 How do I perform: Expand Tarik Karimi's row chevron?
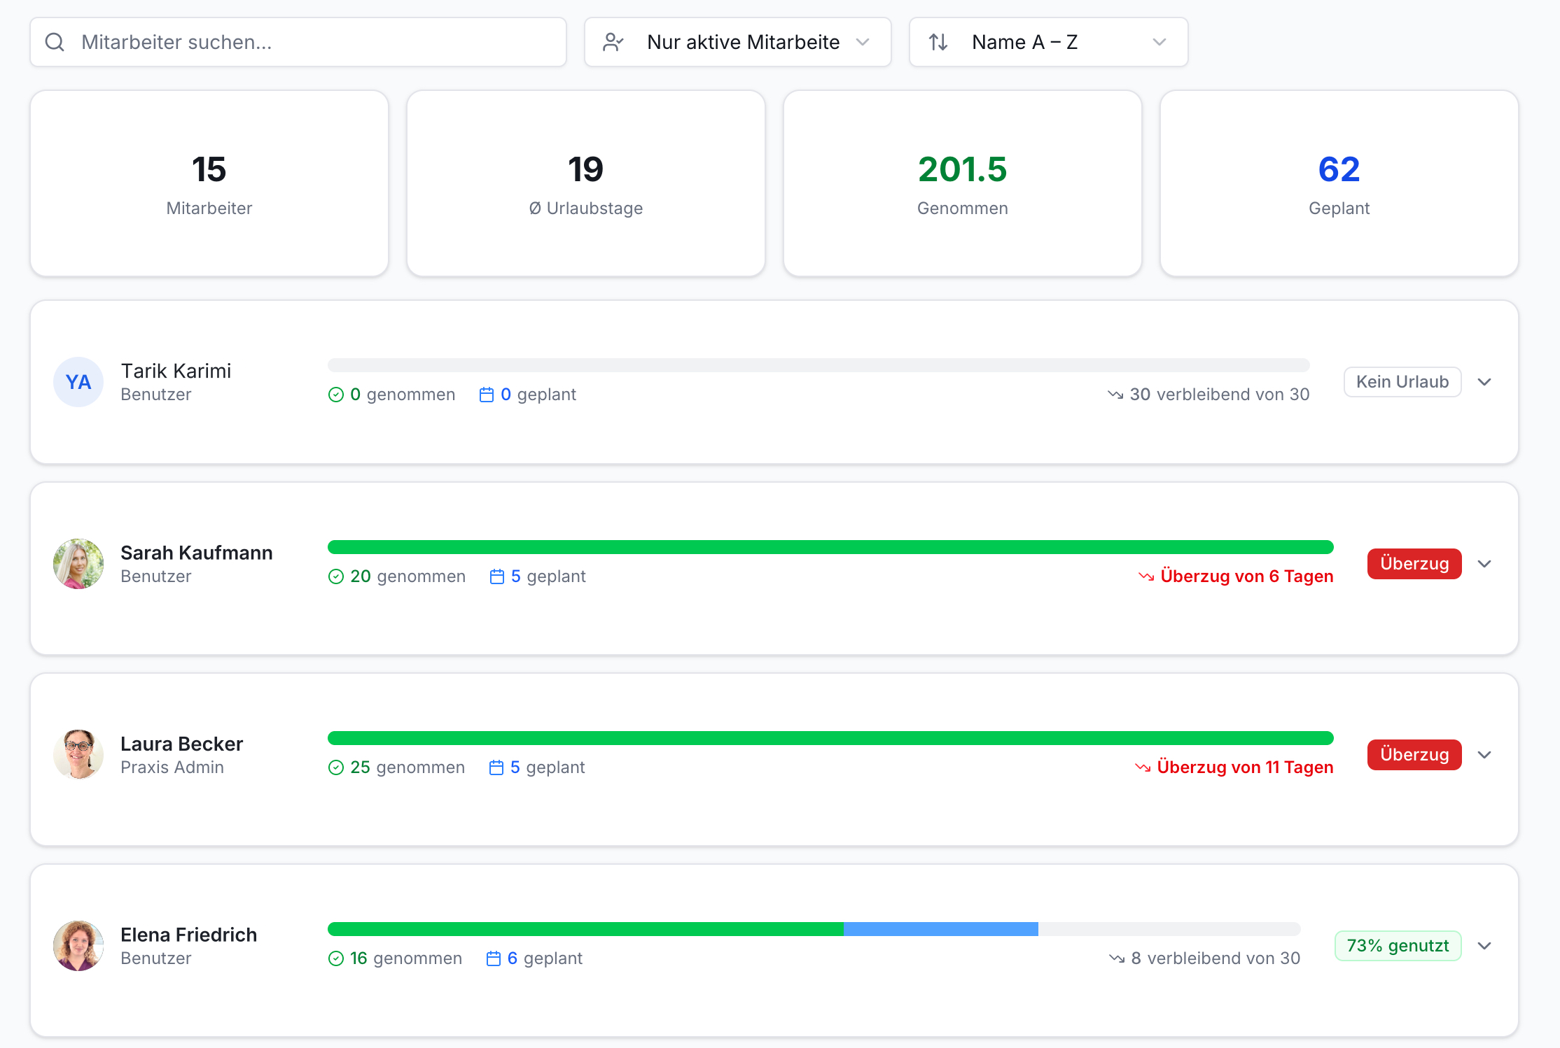(1484, 382)
